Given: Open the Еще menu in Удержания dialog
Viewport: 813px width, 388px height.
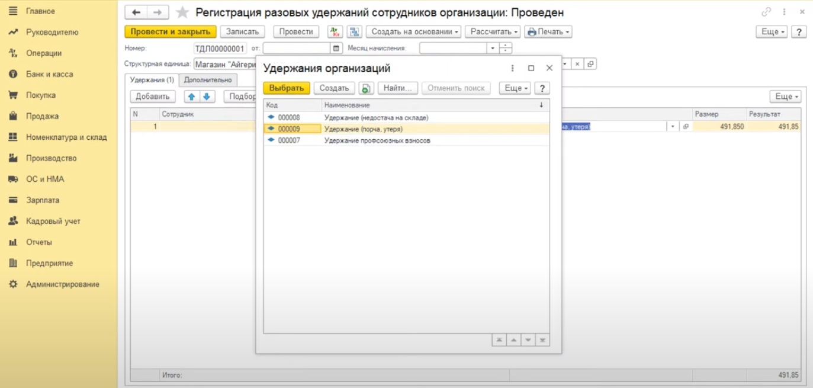Looking at the screenshot, I should point(515,88).
